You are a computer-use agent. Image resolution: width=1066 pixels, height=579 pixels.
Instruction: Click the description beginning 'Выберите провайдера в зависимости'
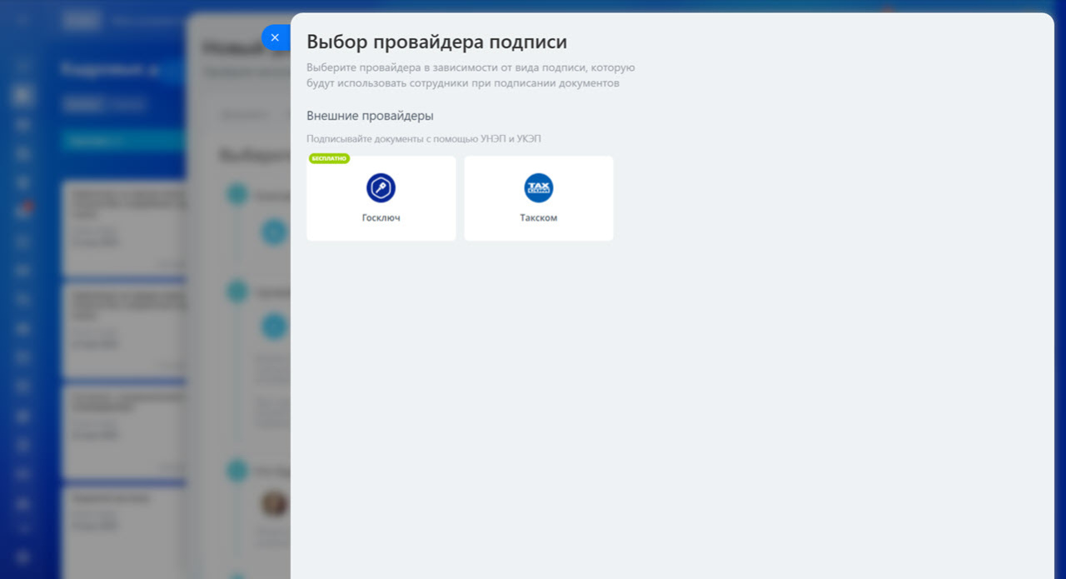(471, 75)
